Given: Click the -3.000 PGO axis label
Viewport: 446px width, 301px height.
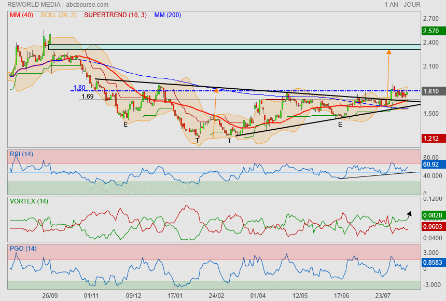Looking at the screenshot, I should pyautogui.click(x=432, y=285).
